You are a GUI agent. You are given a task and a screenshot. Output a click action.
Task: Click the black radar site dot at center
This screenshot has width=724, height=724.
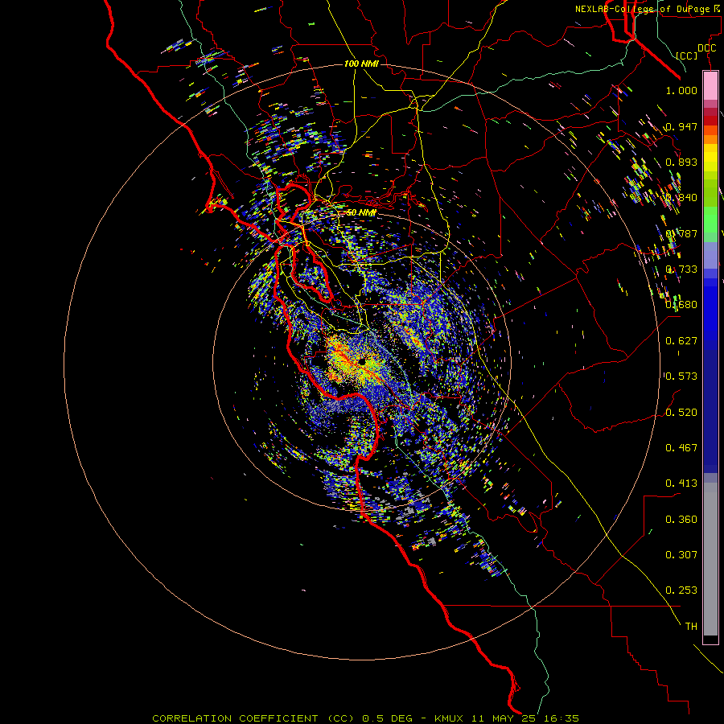pos(361,361)
